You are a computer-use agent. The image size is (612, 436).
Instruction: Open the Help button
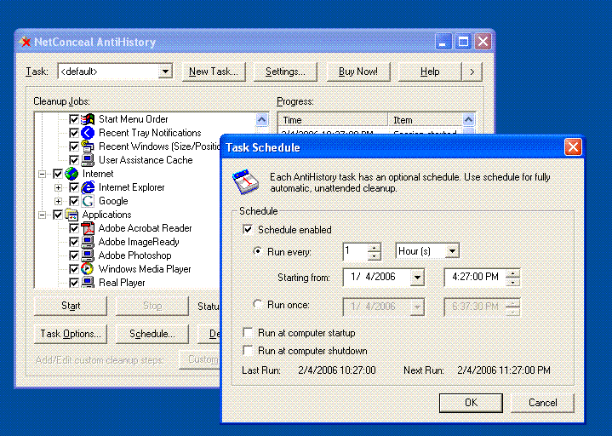point(430,72)
